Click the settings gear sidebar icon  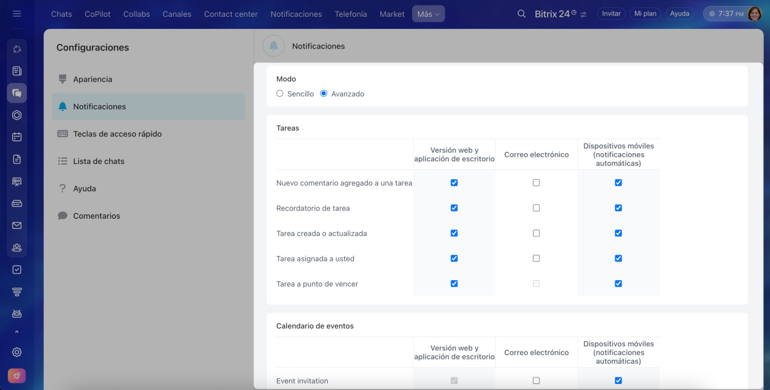pyautogui.click(x=17, y=352)
